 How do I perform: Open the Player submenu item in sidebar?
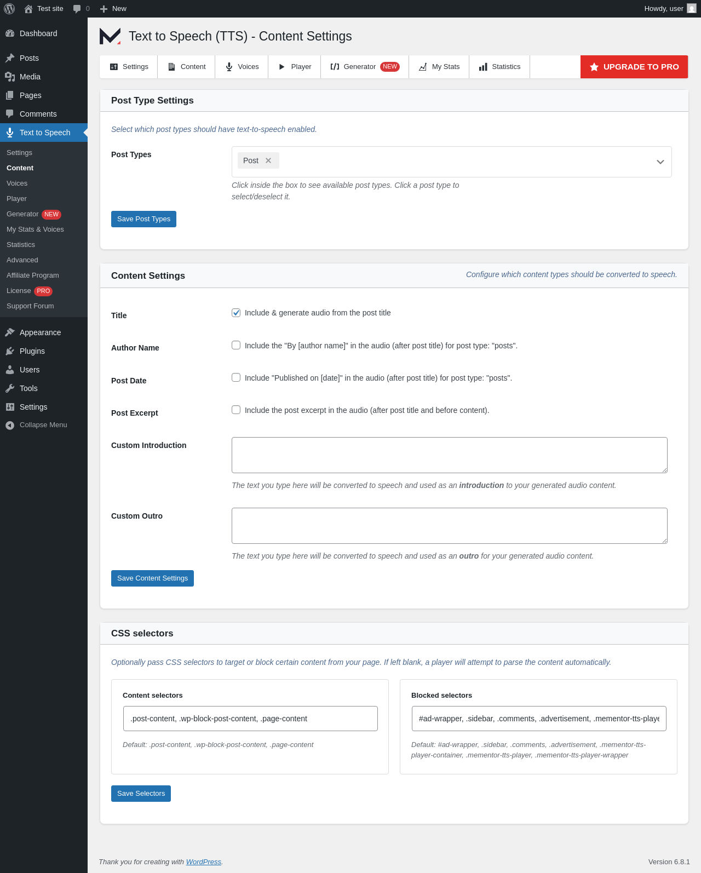click(x=16, y=199)
